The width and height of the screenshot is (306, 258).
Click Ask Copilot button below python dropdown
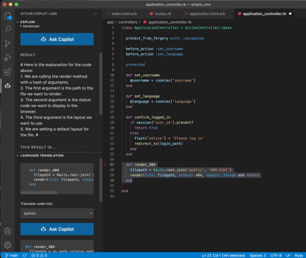[x=57, y=229]
